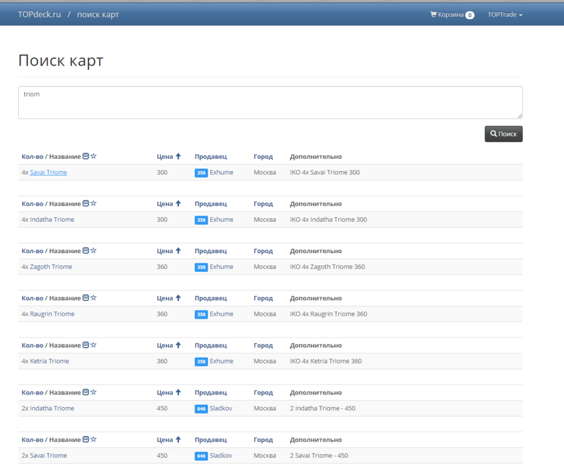The height and width of the screenshot is (469, 564).
Task: Open the TOPTrade user dropdown
Action: point(505,14)
